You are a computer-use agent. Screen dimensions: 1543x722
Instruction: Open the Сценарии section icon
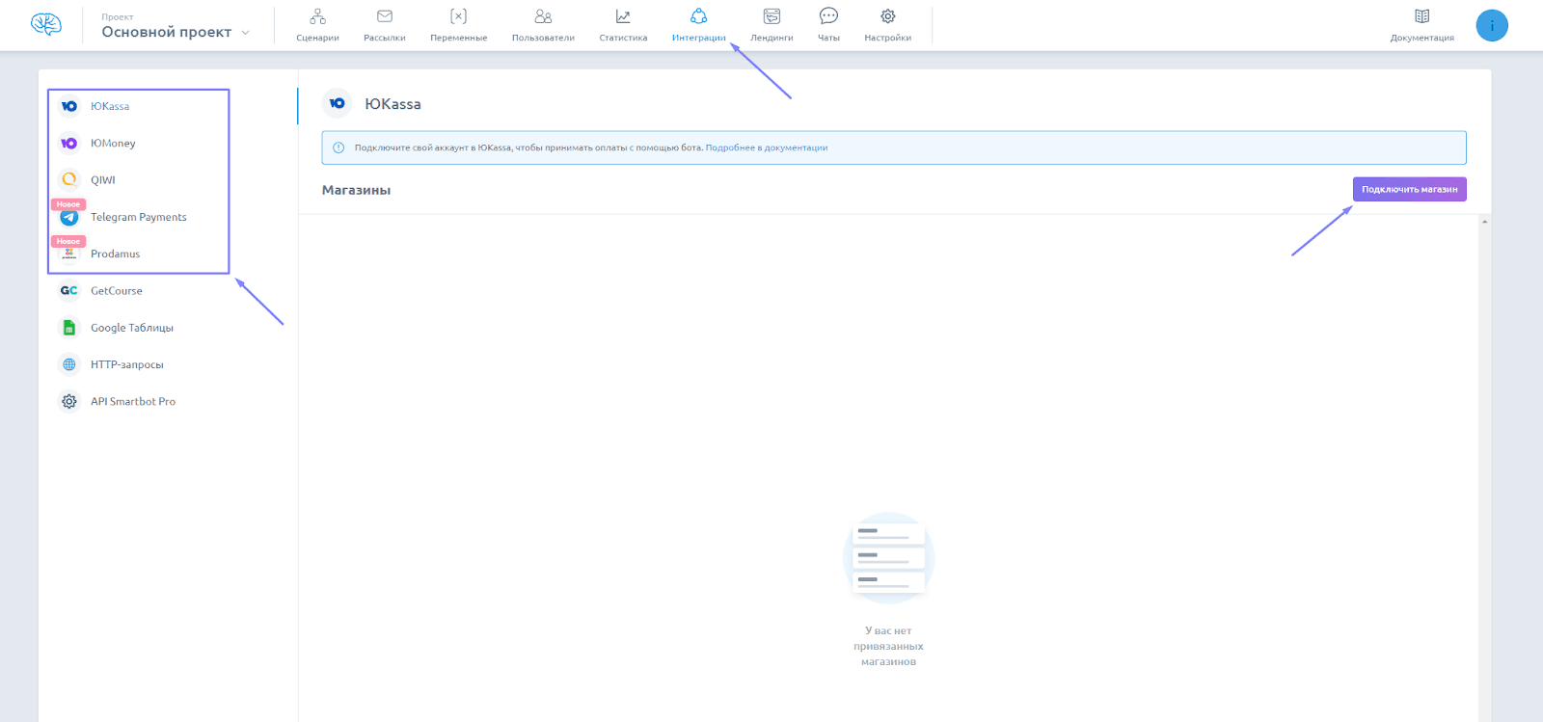coord(317,16)
